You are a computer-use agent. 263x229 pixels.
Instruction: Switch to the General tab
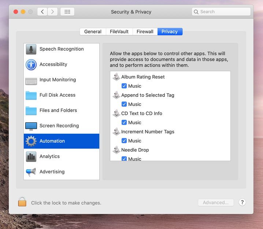coord(93,32)
